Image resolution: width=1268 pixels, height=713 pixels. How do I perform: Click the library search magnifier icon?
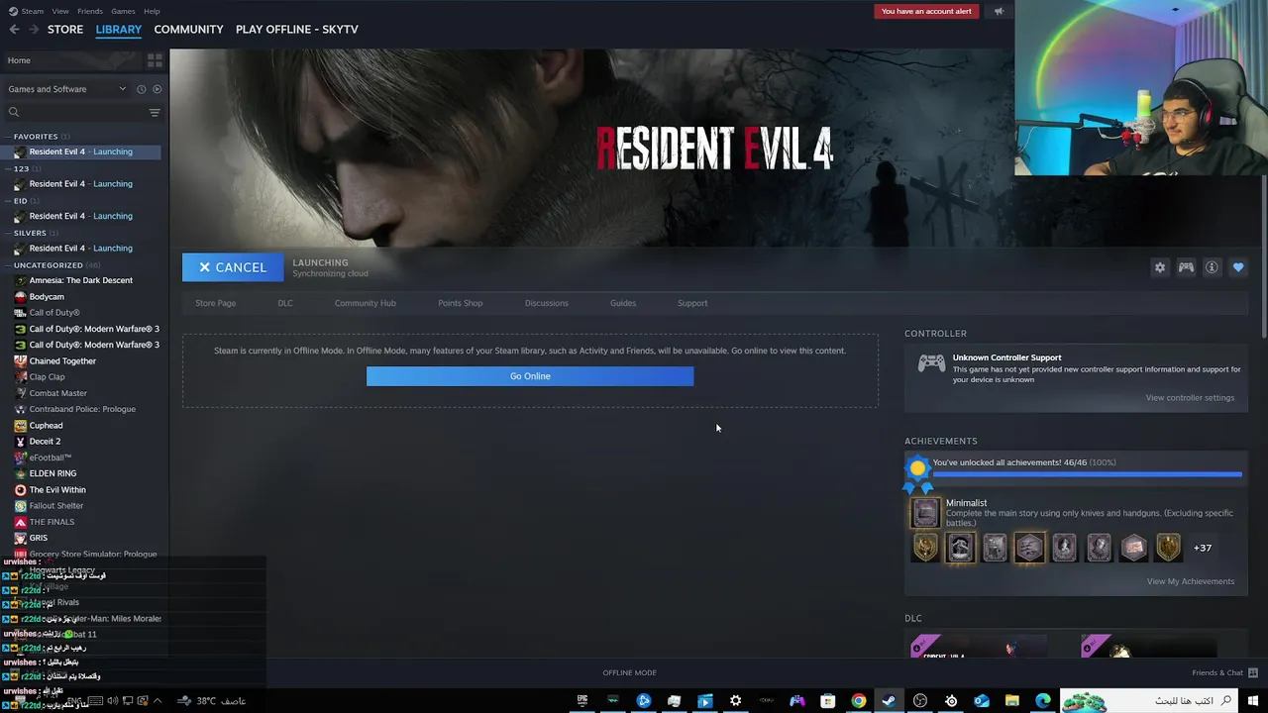(14, 112)
